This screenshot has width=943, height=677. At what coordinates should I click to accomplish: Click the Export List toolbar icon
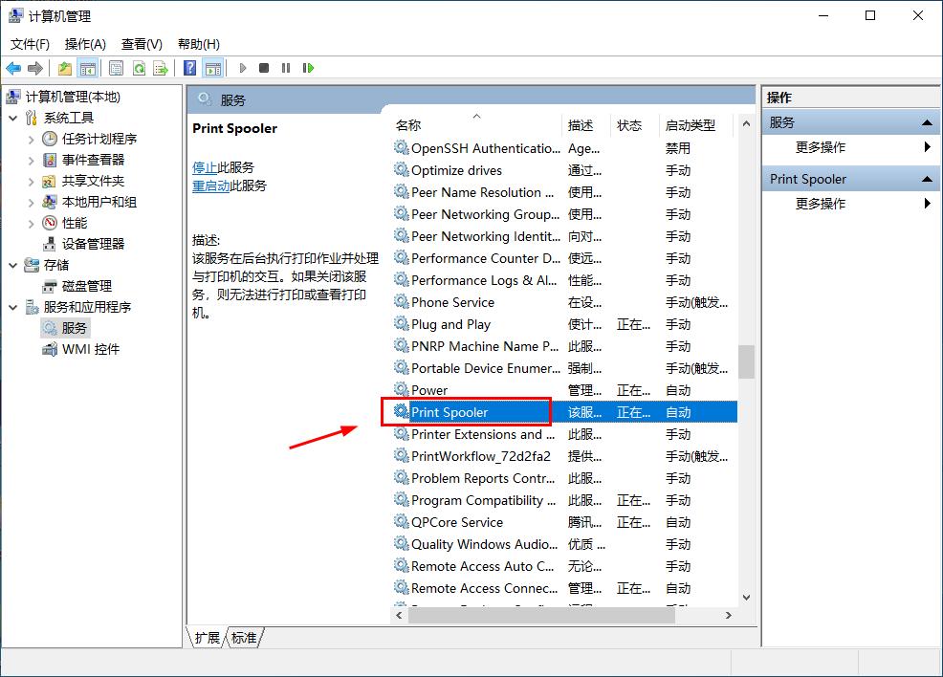pos(162,67)
